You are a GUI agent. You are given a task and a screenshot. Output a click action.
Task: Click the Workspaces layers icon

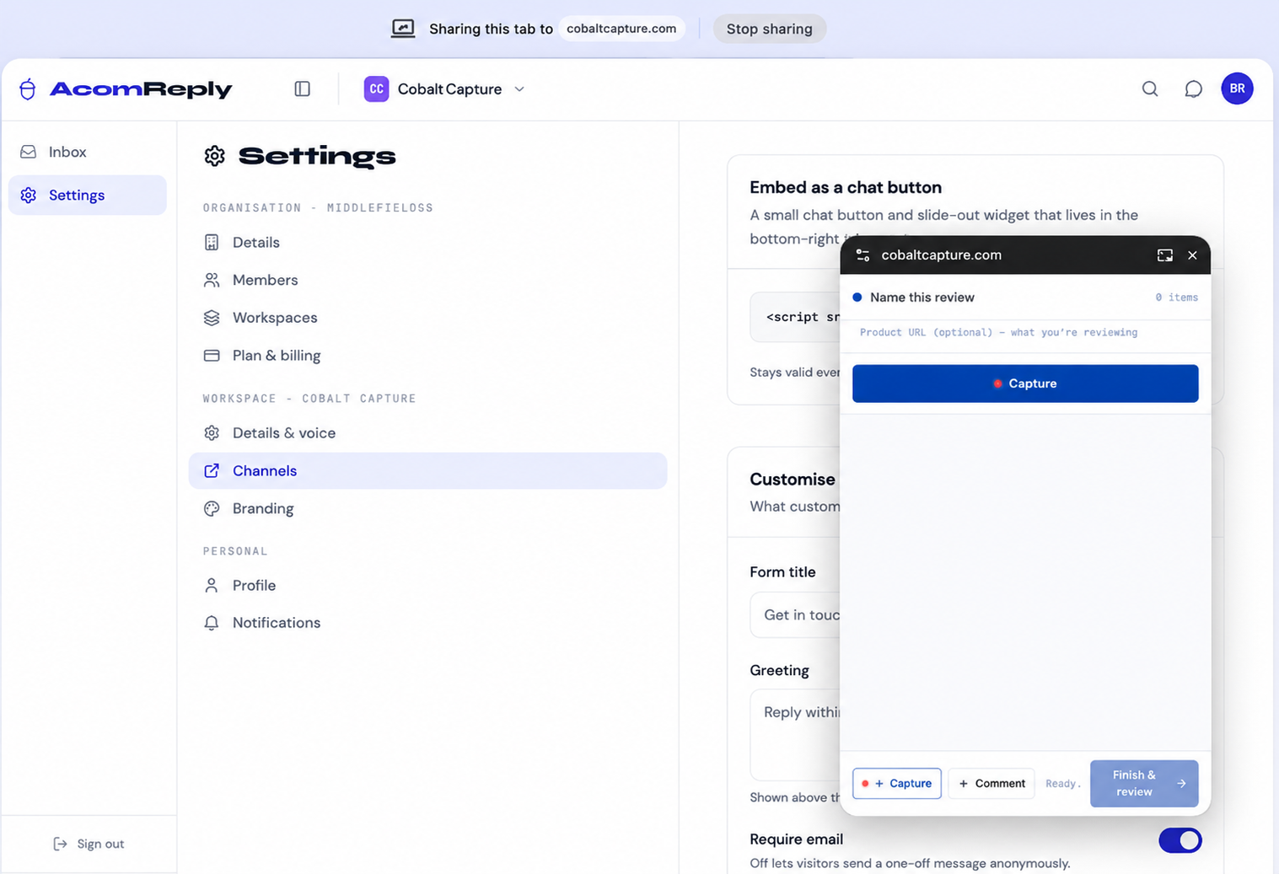point(212,318)
